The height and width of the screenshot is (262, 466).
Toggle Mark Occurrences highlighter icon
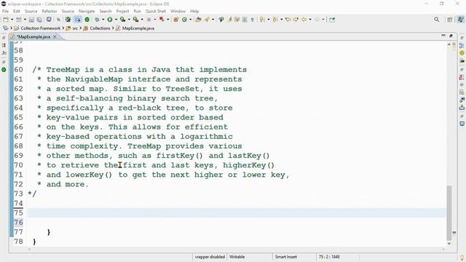(x=229, y=20)
